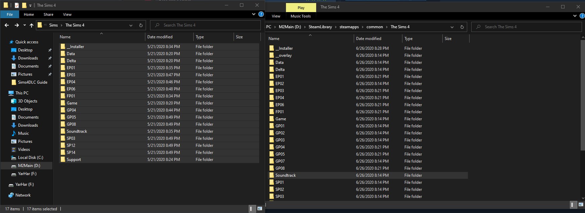Open Local Disk (C:) in sidebar
The height and width of the screenshot is (213, 585).
(x=31, y=158)
